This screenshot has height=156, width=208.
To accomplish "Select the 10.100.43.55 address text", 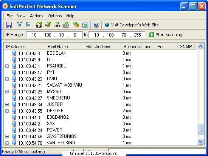I will [x=30, y=111].
